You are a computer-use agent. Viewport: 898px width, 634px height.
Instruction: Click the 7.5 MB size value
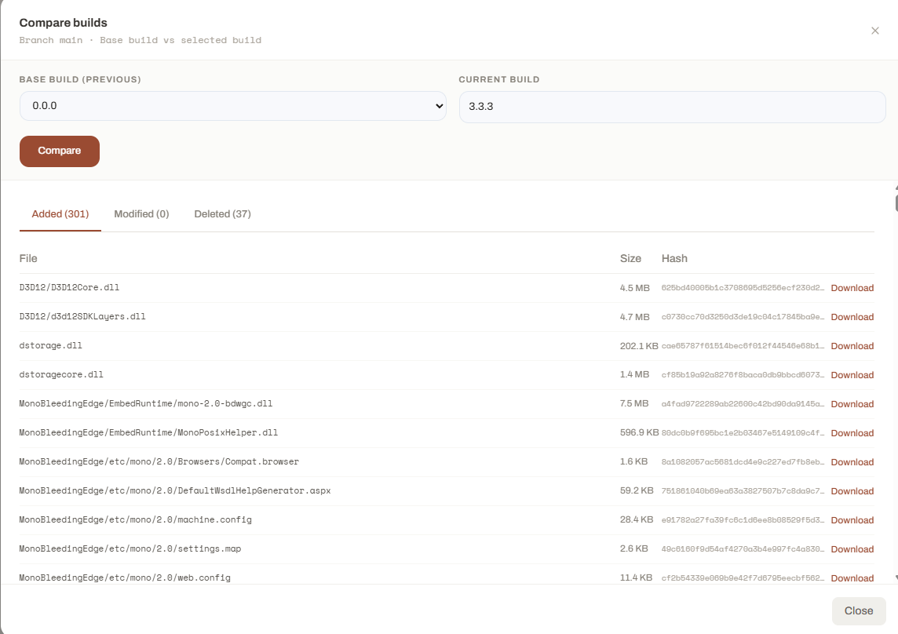634,404
